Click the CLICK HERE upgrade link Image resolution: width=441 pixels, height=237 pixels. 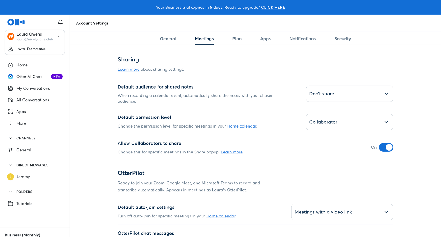(273, 7)
